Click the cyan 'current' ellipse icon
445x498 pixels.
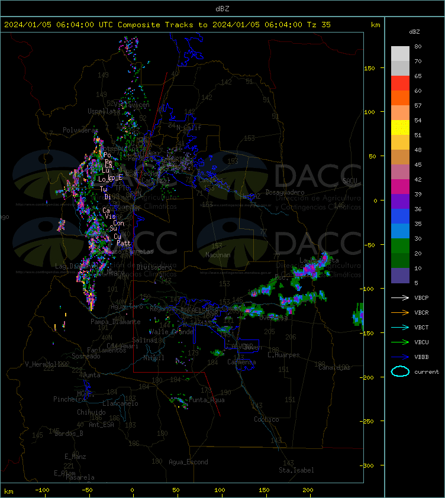tap(400, 371)
